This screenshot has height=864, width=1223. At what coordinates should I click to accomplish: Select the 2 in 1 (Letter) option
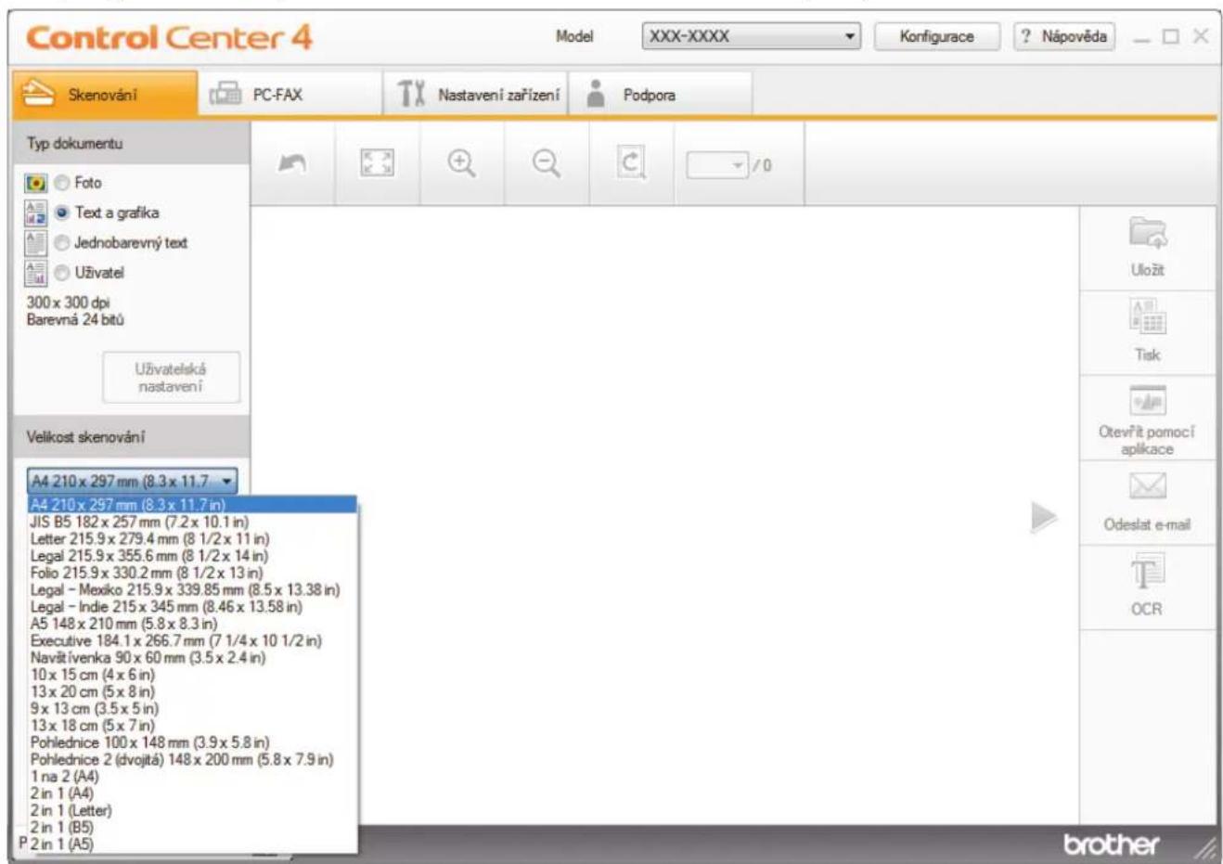tap(192, 810)
